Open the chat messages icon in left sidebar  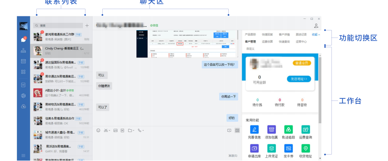point(23,39)
